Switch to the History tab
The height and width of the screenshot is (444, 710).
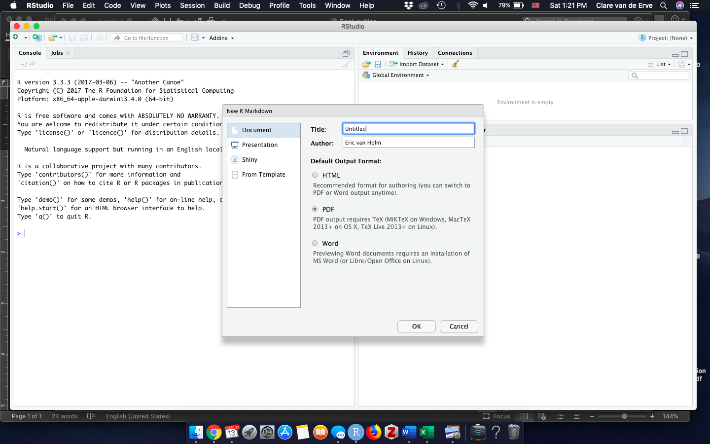[x=418, y=53]
